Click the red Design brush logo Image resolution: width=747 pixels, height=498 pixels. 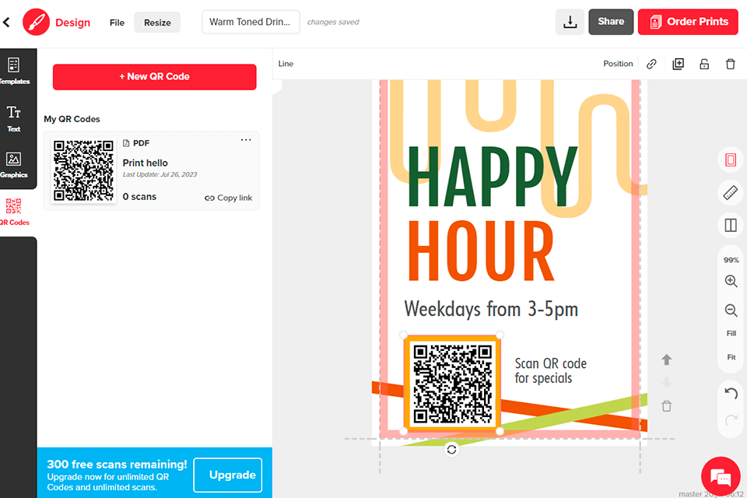pyautogui.click(x=37, y=22)
